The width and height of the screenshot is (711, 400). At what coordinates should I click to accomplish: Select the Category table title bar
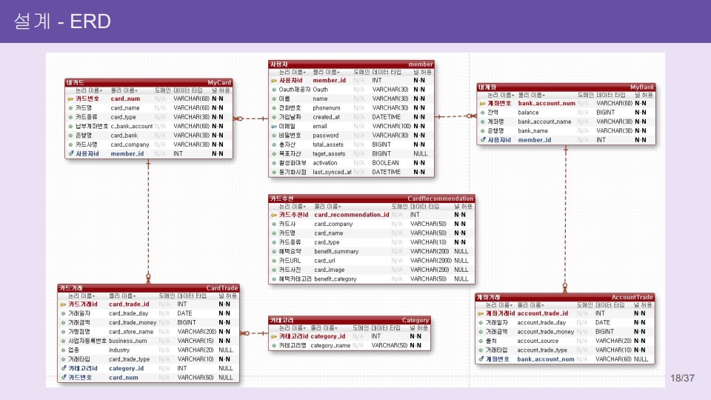(350, 320)
